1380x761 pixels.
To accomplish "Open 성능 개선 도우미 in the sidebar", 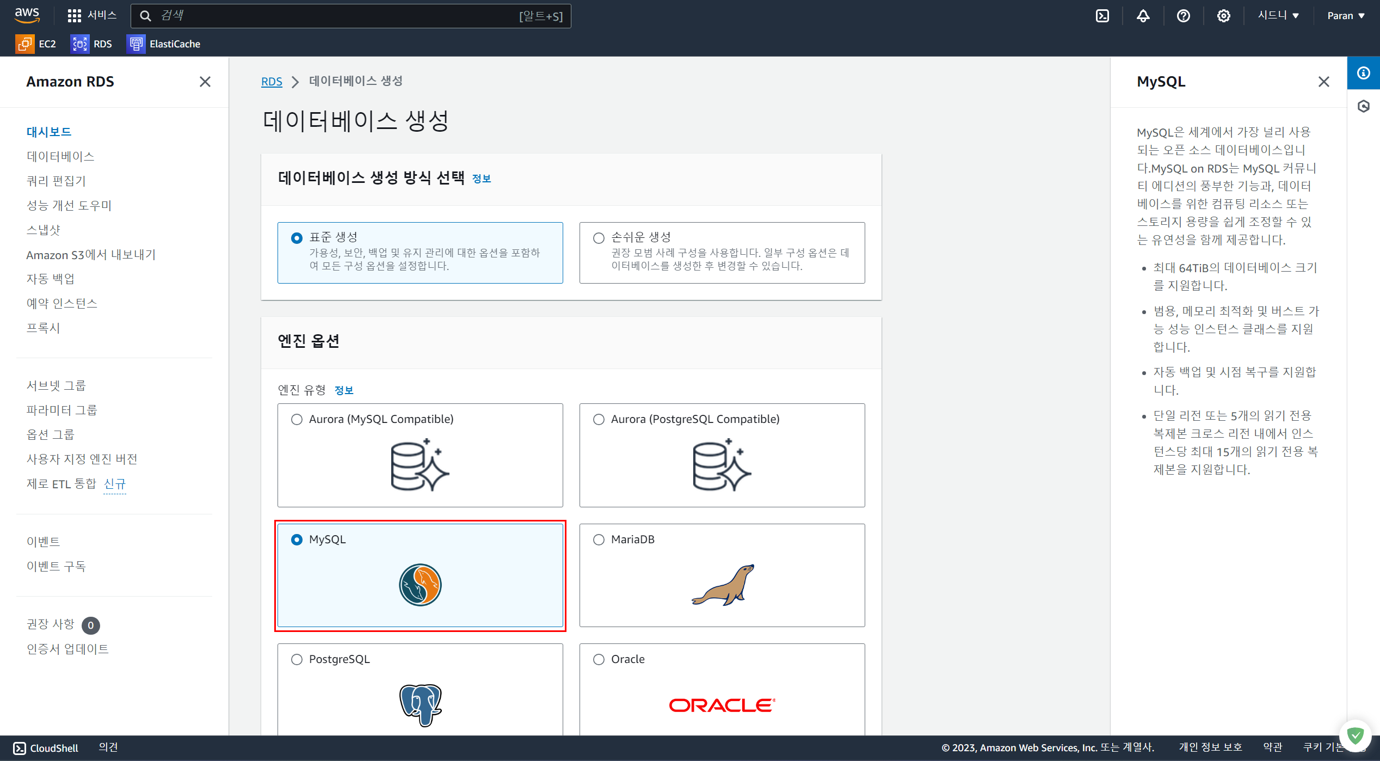I will click(69, 205).
